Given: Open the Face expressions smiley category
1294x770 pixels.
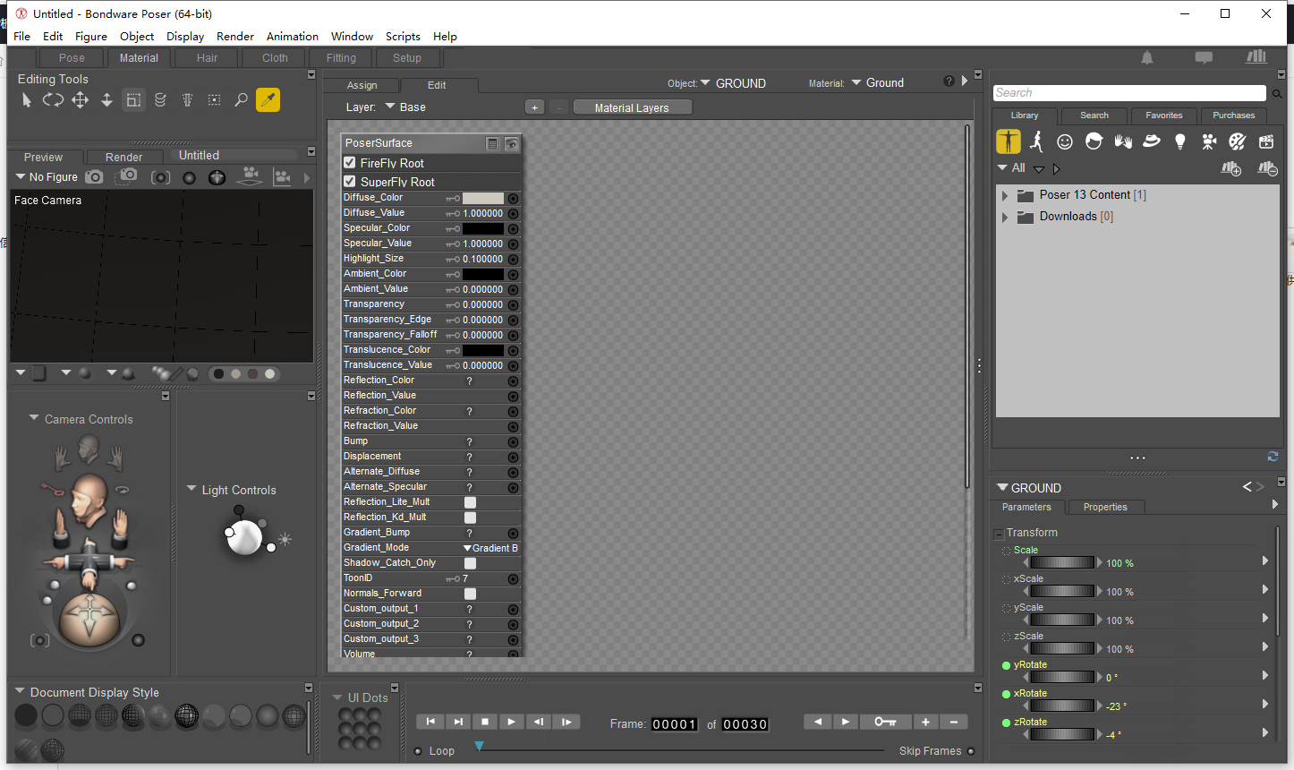Looking at the screenshot, I should coord(1065,141).
